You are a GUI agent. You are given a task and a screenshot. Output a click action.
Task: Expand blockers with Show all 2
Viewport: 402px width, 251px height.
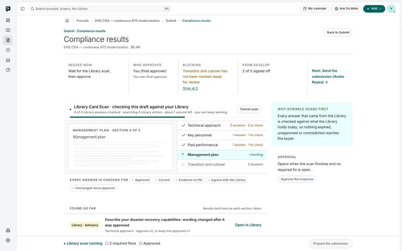coord(190,88)
